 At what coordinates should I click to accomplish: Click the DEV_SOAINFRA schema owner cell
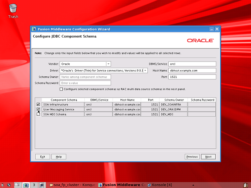tap(173, 105)
